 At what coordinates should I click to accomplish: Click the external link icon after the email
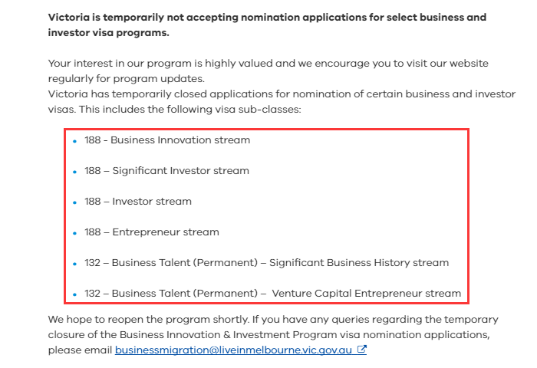pos(362,350)
